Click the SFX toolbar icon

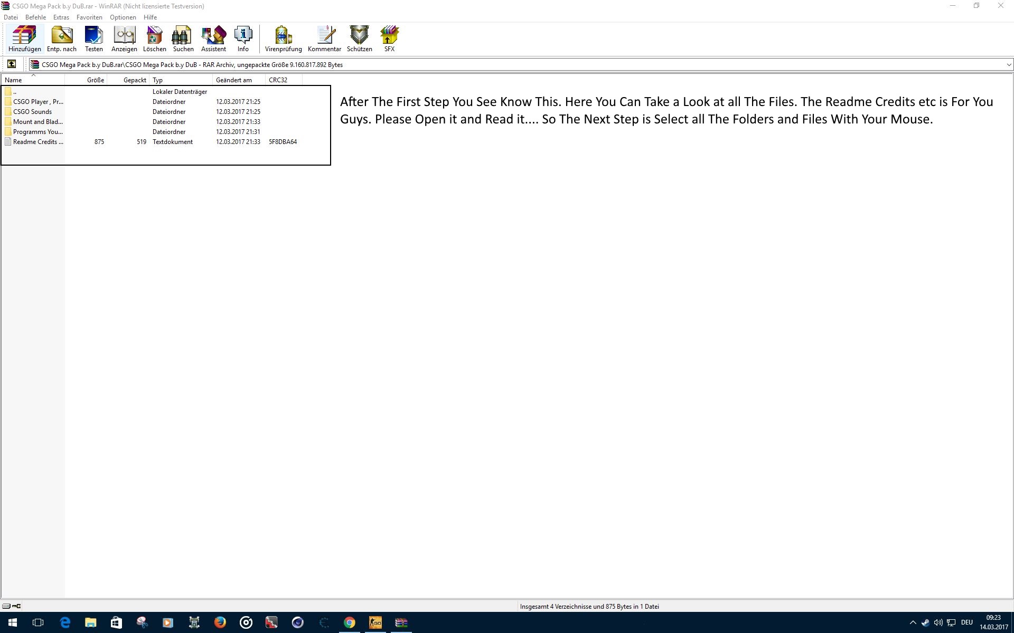(389, 39)
